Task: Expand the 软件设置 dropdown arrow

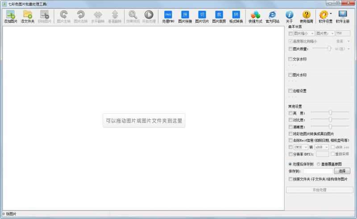Action: pos(331,14)
